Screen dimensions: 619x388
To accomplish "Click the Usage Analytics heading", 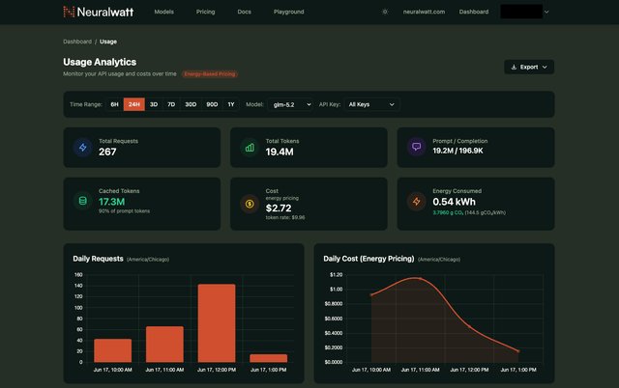I will 100,62.
